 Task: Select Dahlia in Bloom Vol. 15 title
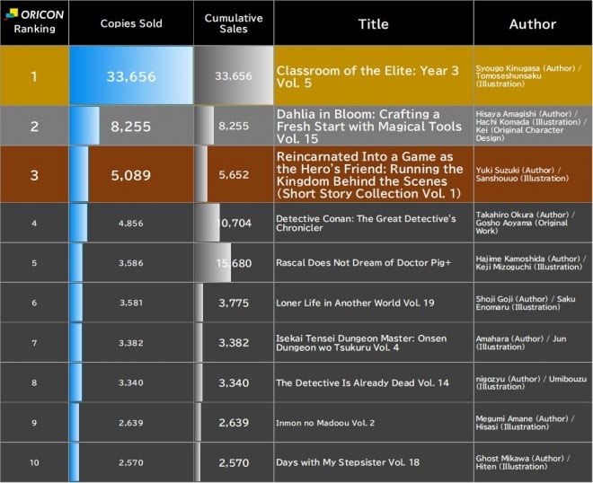tap(369, 127)
